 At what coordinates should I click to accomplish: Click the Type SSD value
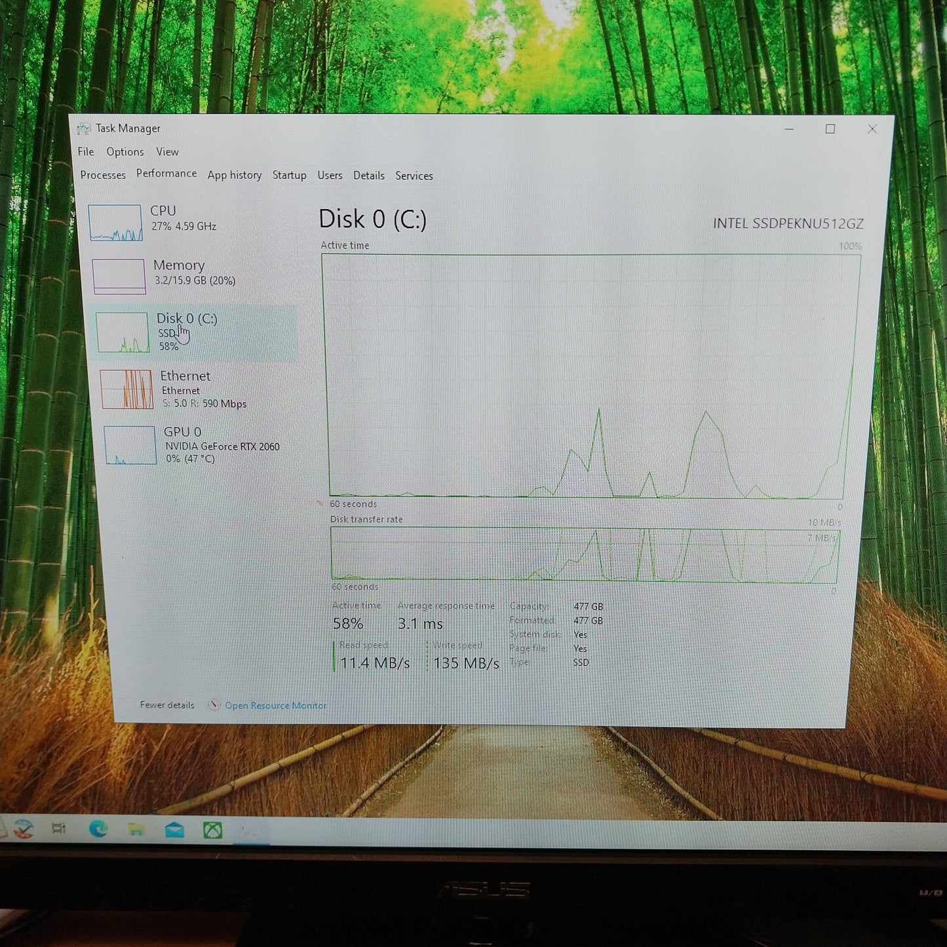pos(581,663)
